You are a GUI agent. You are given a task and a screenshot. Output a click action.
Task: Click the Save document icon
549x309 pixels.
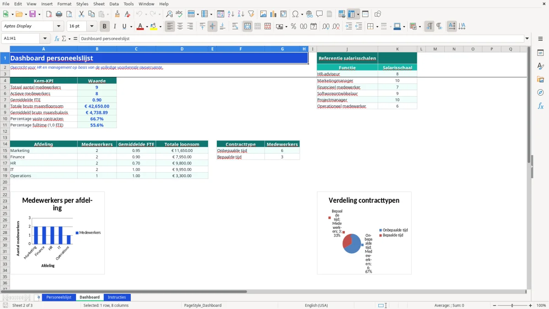click(32, 14)
